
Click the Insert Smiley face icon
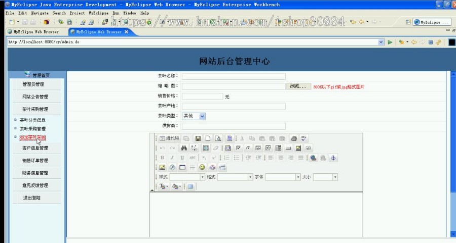click(x=202, y=167)
